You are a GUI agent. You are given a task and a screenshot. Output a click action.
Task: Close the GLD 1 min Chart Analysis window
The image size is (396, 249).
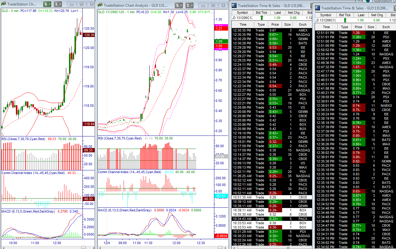pyautogui.click(x=223, y=6)
